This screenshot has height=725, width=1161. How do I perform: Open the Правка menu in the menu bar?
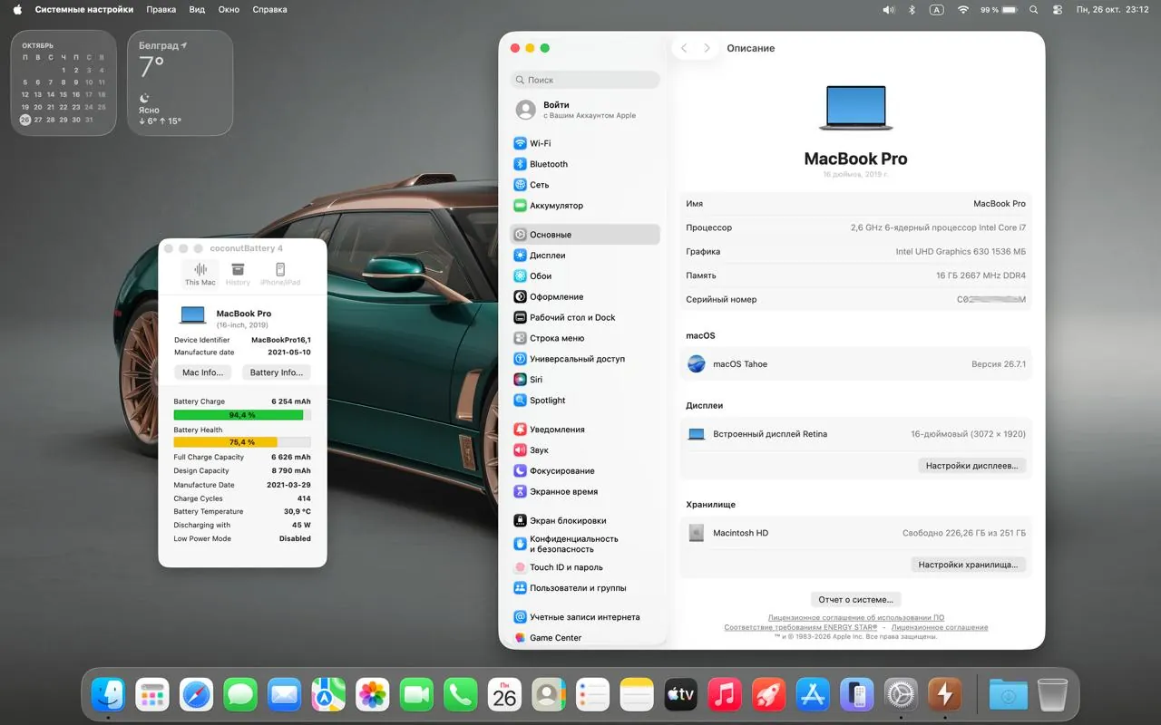click(x=161, y=9)
